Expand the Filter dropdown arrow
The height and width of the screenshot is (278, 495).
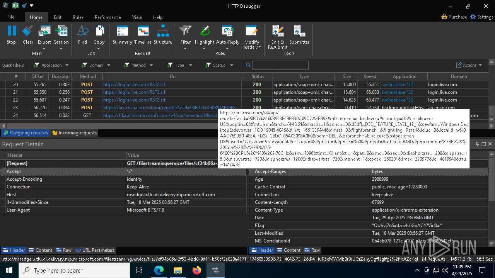[x=185, y=48]
